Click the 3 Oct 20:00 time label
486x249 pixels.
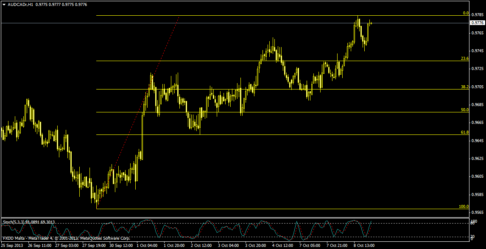256,246
